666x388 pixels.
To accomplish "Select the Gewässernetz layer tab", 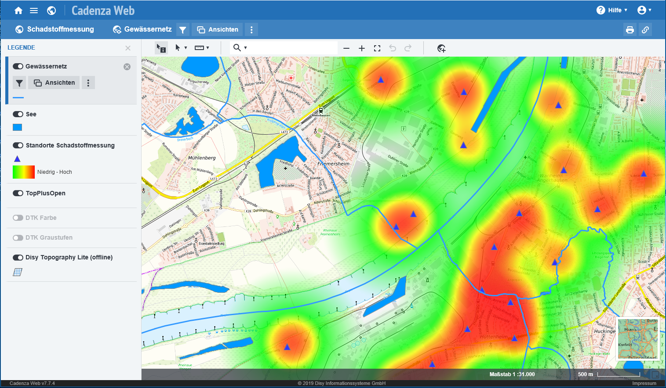I will pyautogui.click(x=142, y=29).
